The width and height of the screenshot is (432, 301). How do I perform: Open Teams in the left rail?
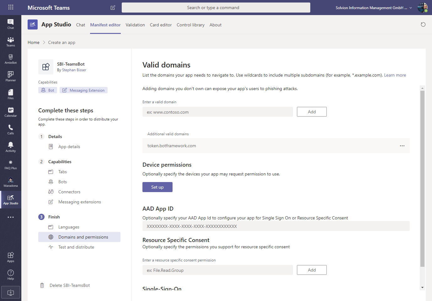pos(11,42)
